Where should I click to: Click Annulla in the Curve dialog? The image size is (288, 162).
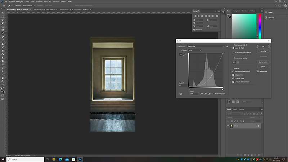(263, 51)
